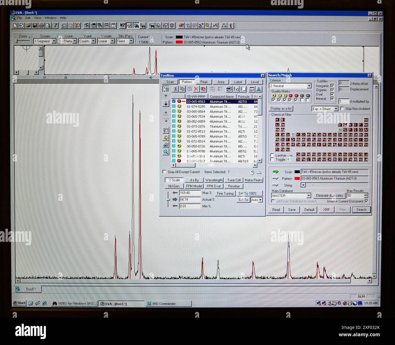Click the magnifier search icon in ToolBox sidebar

166,152
